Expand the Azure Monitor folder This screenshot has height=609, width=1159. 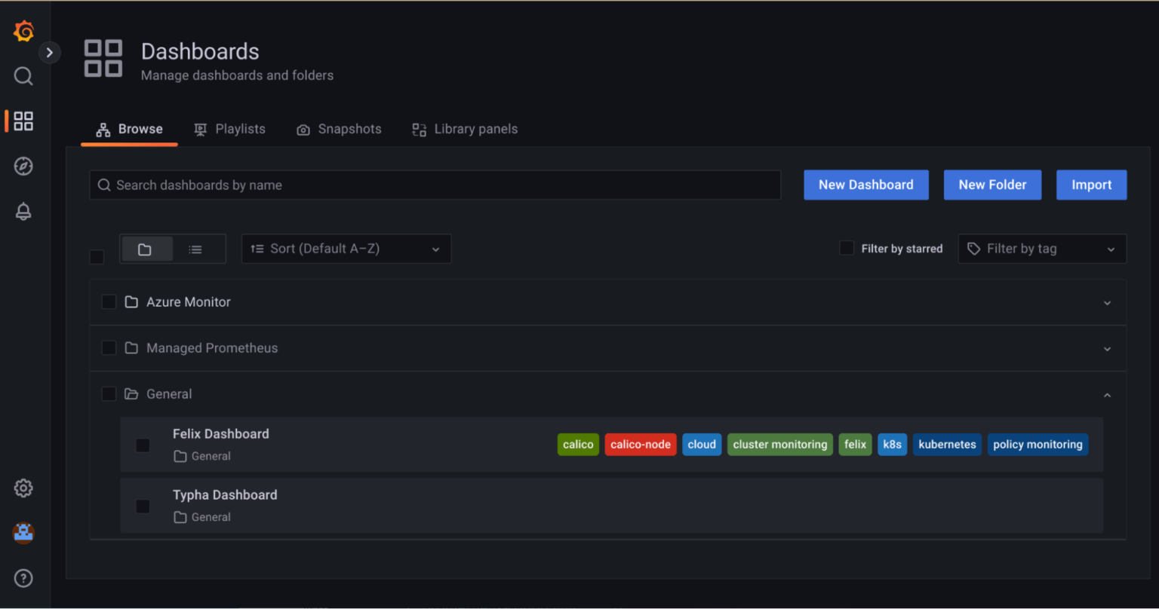point(1107,302)
